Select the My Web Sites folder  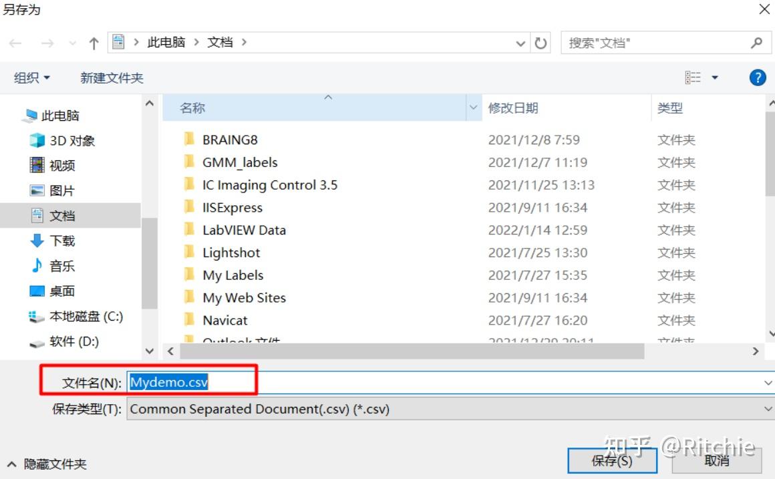[244, 297]
